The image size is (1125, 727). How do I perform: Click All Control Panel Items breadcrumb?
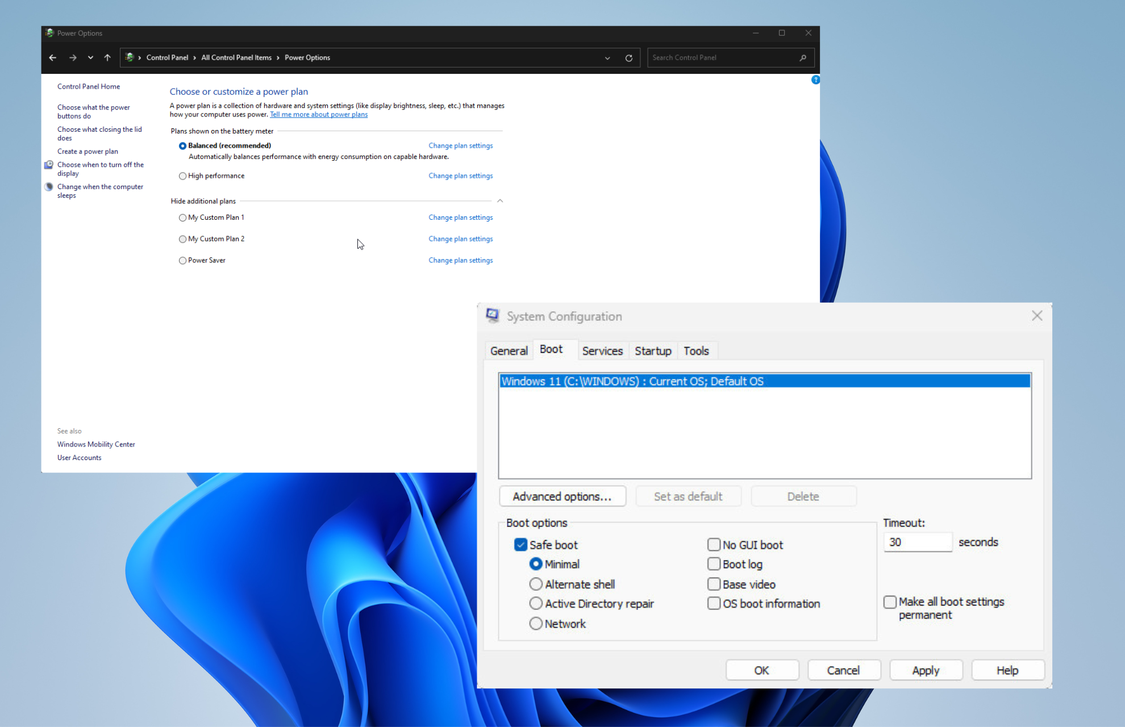tap(236, 57)
